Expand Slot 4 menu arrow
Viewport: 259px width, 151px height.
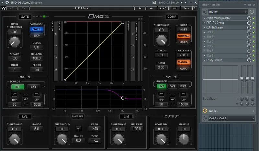click(204, 32)
